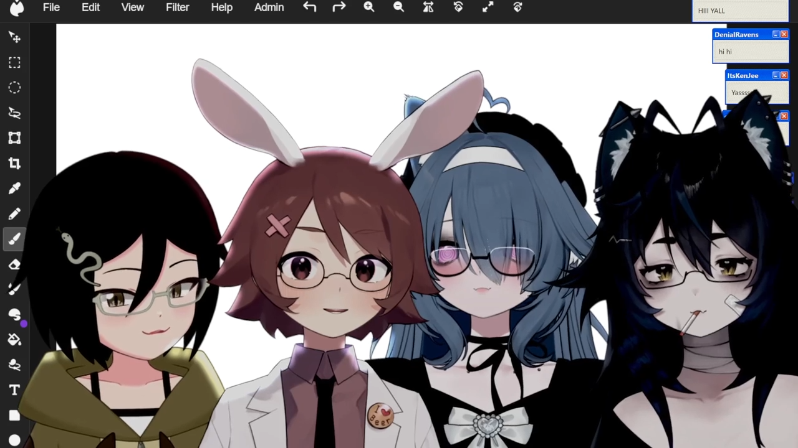The height and width of the screenshot is (448, 798).
Task: Open the File menu
Action: (51, 7)
